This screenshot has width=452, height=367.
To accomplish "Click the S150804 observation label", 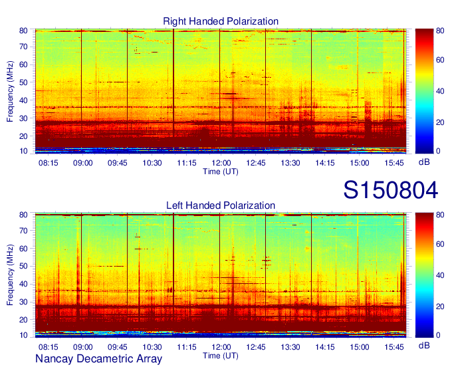I will click(x=391, y=190).
